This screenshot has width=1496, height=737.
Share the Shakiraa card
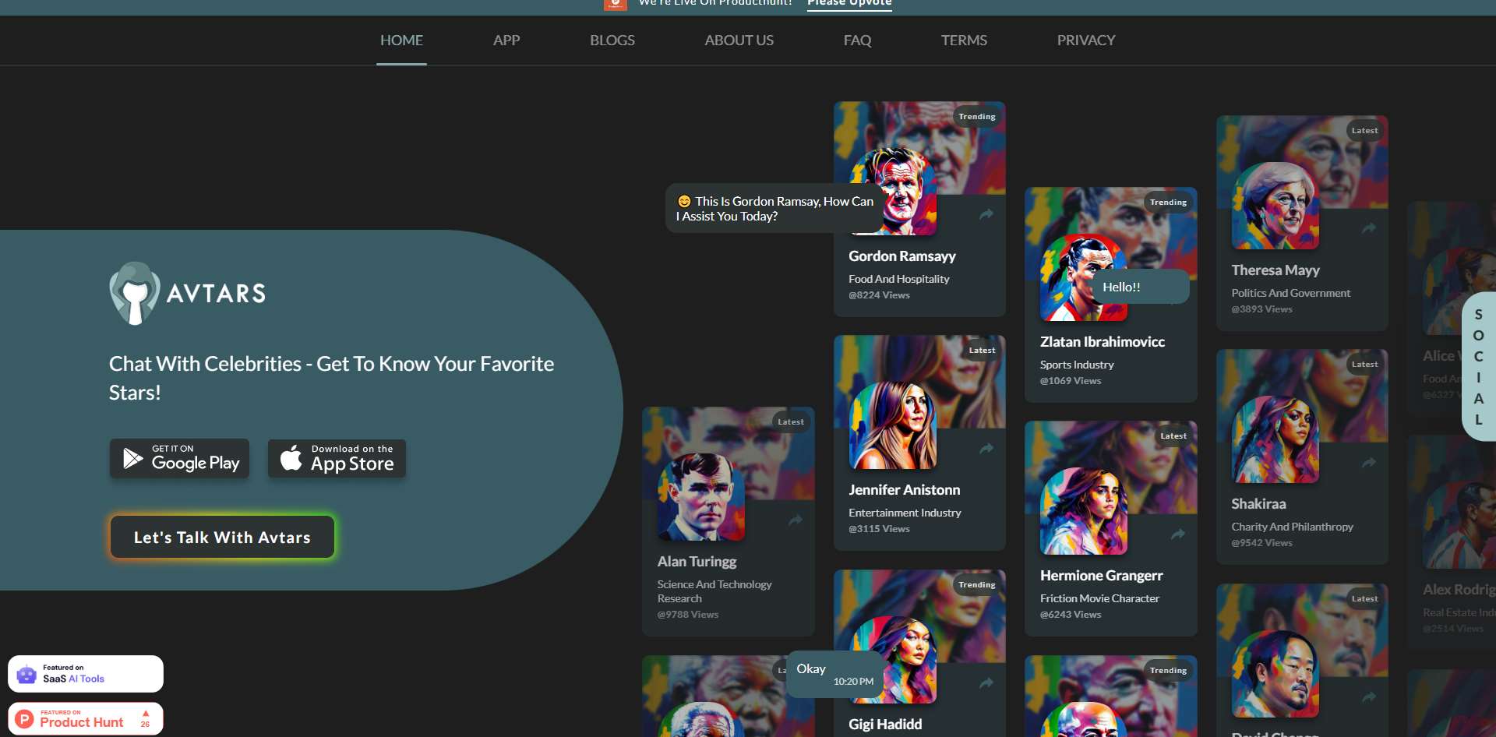pyautogui.click(x=1369, y=462)
